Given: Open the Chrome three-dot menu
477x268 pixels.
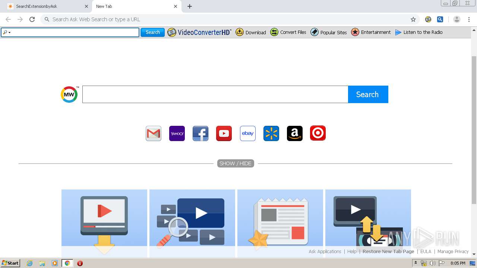Looking at the screenshot, I should point(469,19).
